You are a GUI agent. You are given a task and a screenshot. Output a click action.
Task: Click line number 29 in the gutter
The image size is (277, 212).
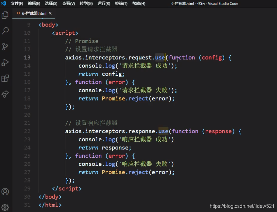click(x=27, y=189)
